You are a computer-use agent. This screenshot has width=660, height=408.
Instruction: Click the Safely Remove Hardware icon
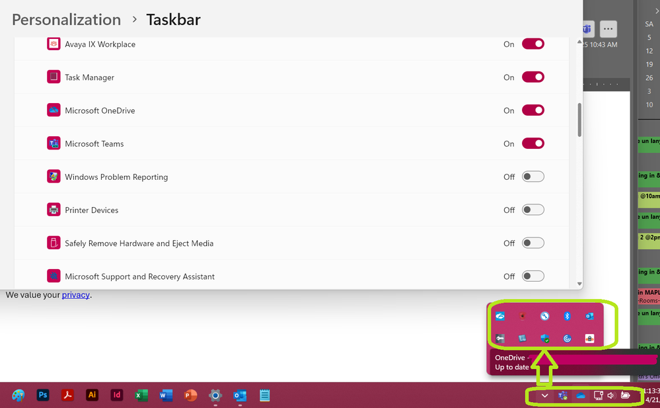tap(54, 243)
